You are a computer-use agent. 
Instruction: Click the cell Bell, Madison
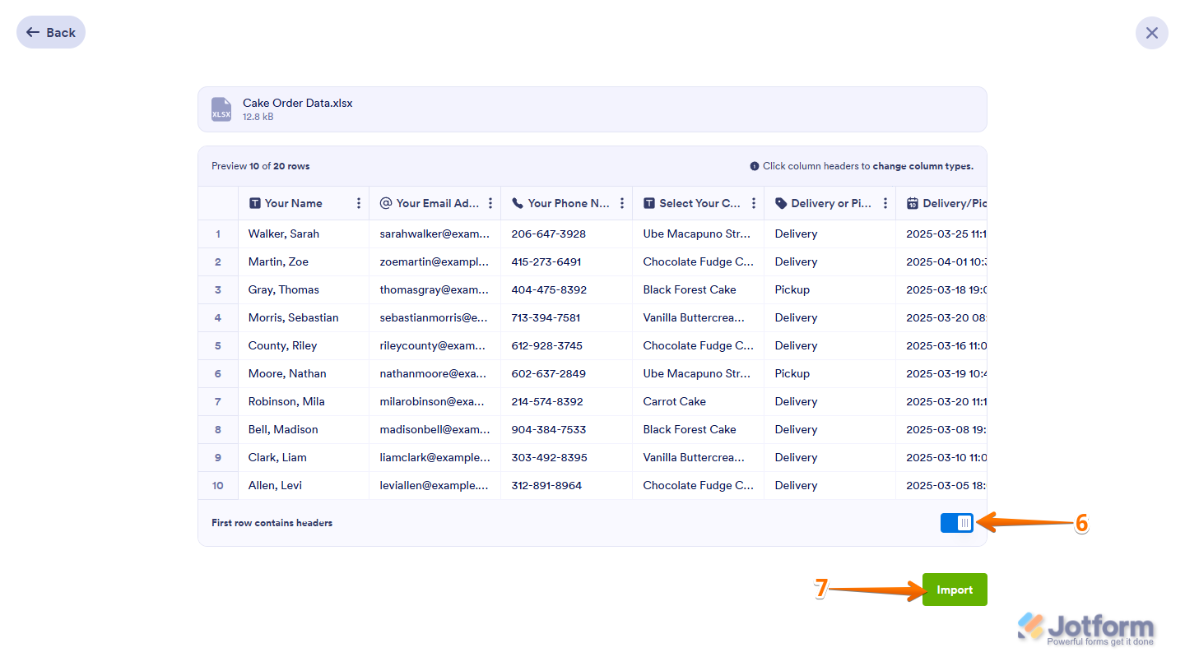click(304, 429)
